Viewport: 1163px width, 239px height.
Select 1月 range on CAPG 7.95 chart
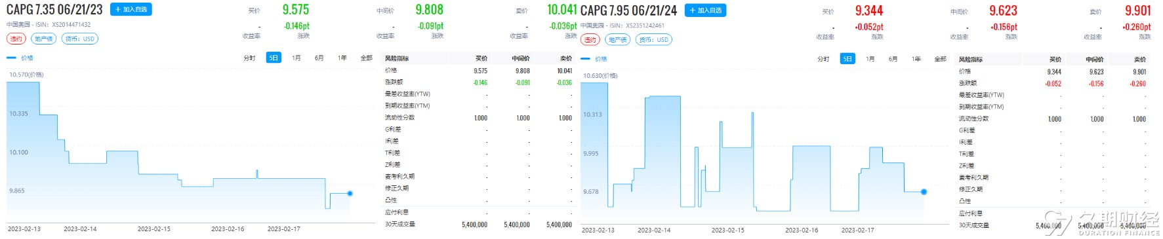click(x=870, y=59)
